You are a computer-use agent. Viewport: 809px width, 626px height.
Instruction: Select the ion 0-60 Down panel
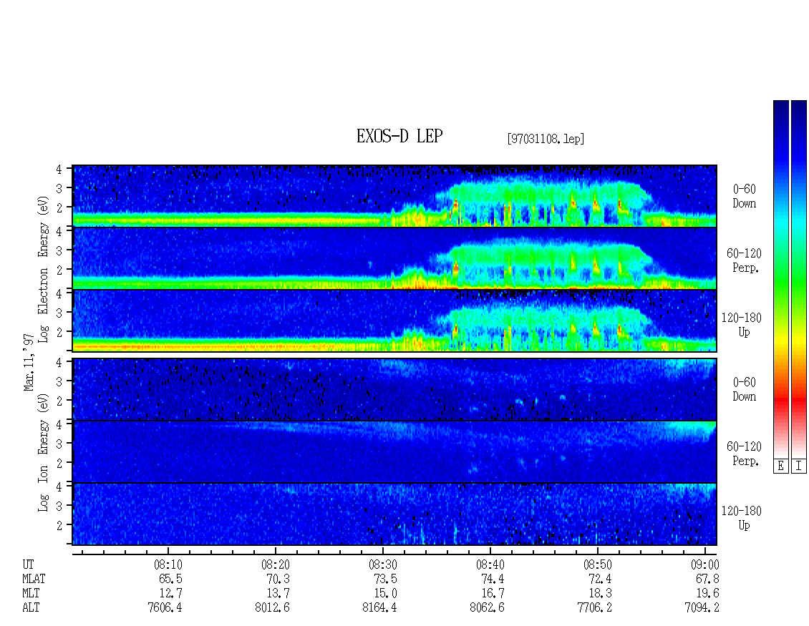tap(394, 389)
